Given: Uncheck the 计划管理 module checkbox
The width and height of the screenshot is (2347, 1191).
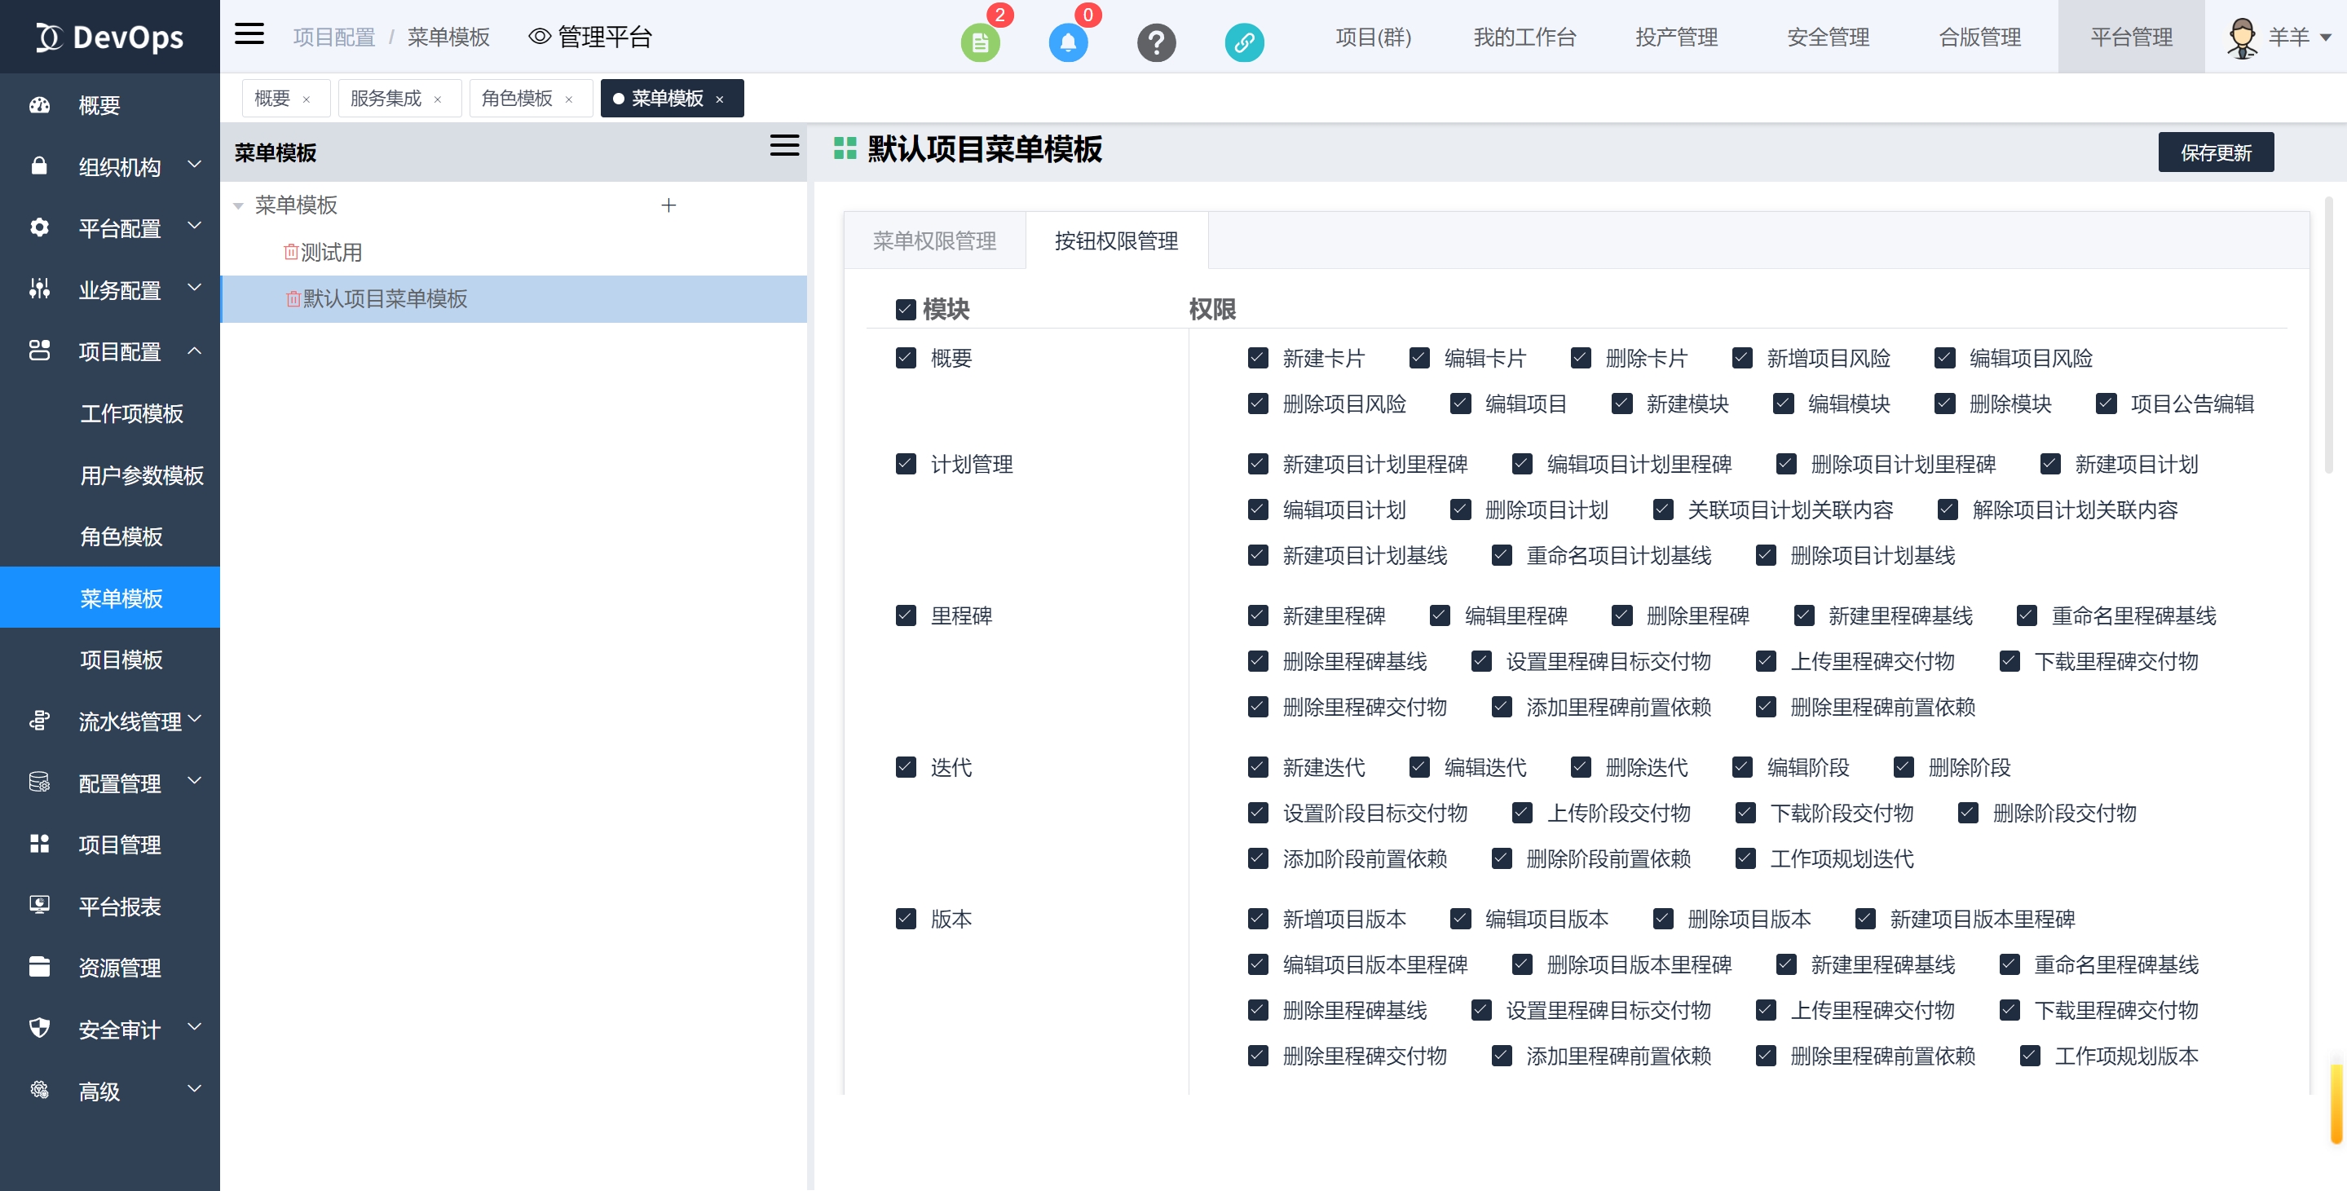Looking at the screenshot, I should coord(906,464).
